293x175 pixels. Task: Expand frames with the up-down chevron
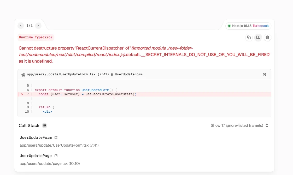tap(267, 125)
